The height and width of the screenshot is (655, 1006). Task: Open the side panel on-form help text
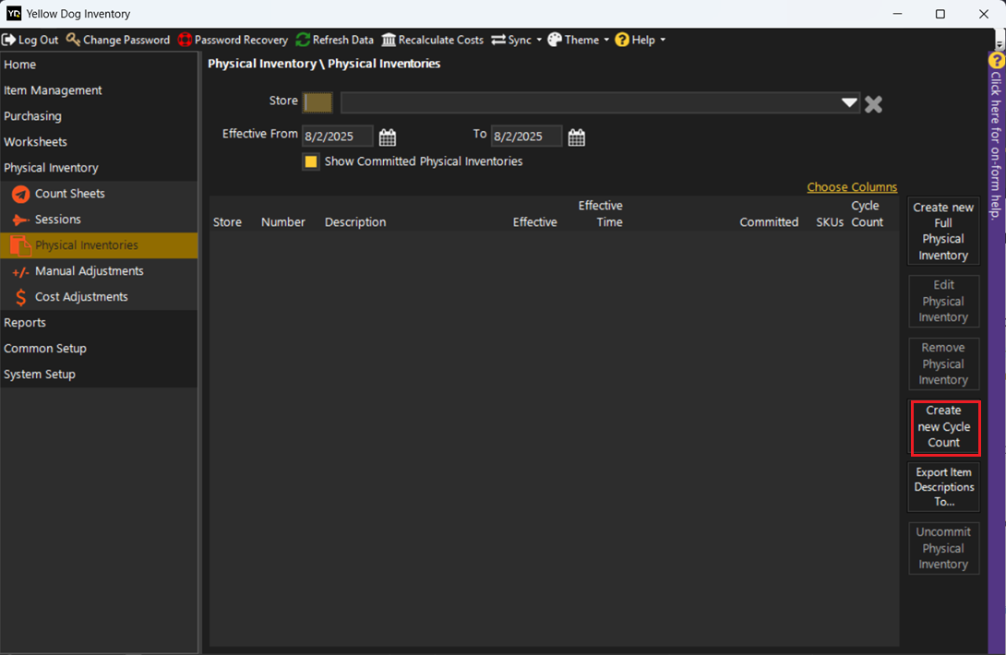click(996, 145)
